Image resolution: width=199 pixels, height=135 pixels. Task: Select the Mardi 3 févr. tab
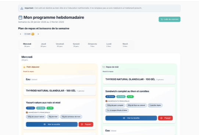(125, 45)
